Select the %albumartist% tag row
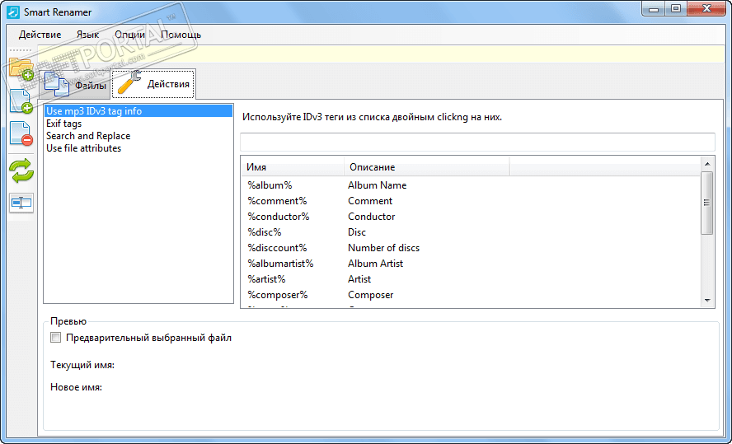732x444 pixels. (x=471, y=264)
